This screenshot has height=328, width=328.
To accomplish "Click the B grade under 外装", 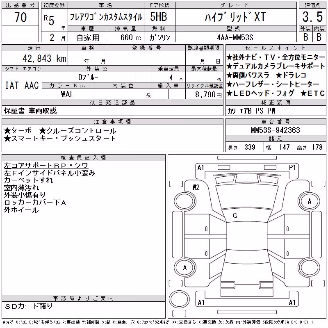I will [305, 37].
